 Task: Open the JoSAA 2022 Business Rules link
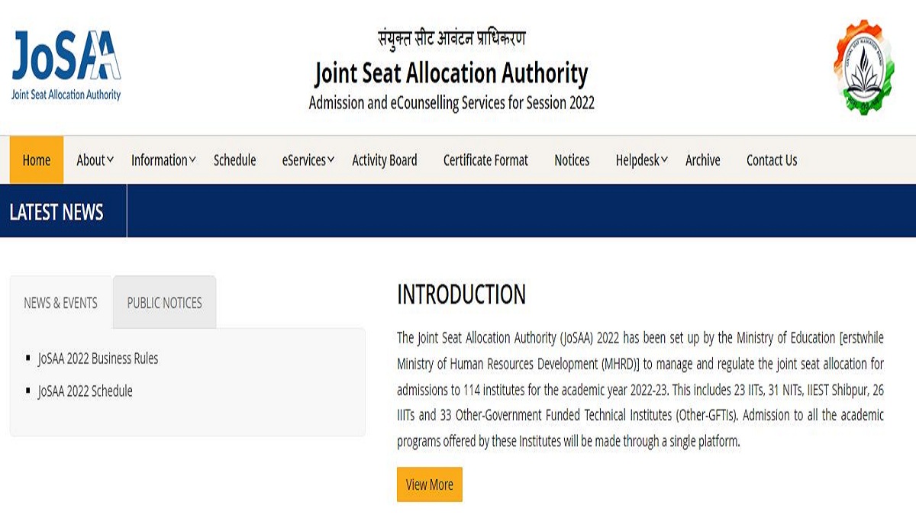98,359
